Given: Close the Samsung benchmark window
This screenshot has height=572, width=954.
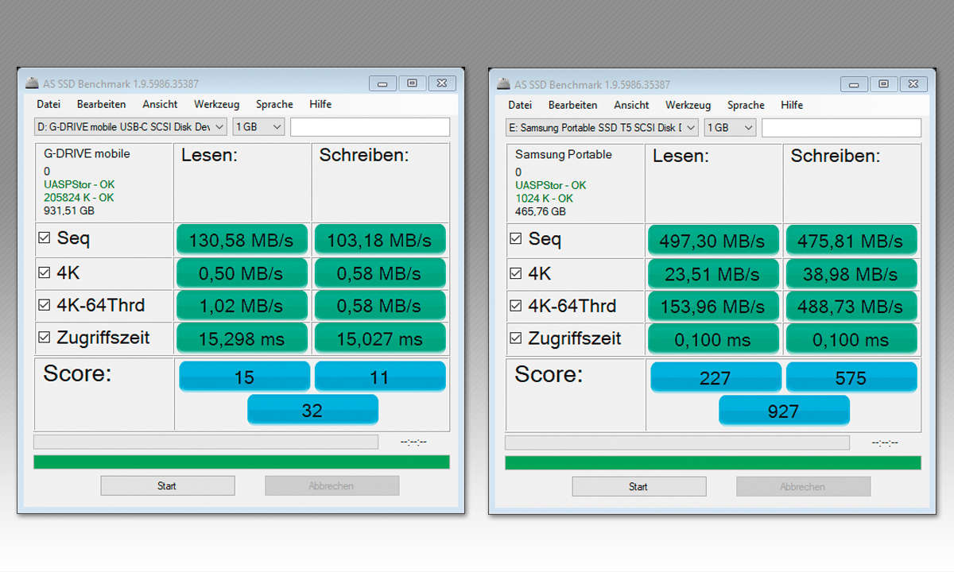Looking at the screenshot, I should point(914,83).
